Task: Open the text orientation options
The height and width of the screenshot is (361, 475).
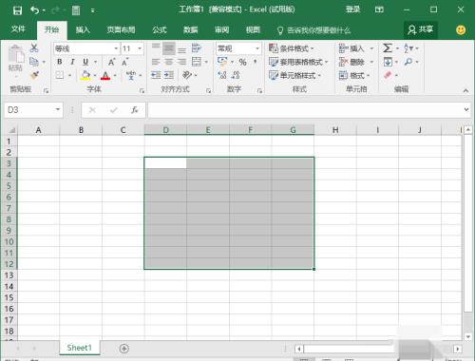Action: [x=187, y=75]
